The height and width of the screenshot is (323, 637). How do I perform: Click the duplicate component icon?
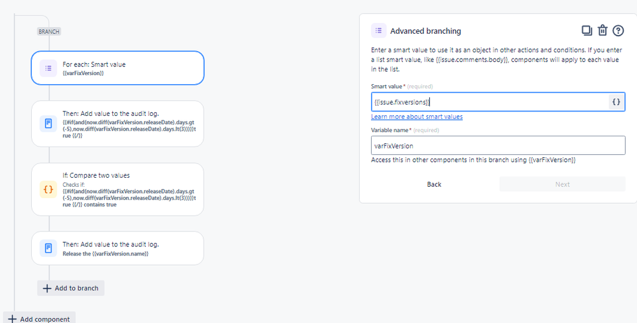point(587,31)
